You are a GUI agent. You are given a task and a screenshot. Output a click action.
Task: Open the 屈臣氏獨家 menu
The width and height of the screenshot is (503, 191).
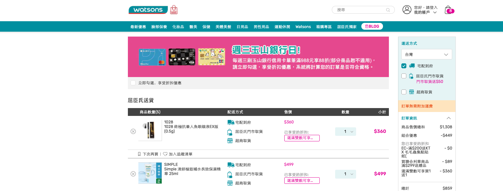pyautogui.click(x=347, y=27)
